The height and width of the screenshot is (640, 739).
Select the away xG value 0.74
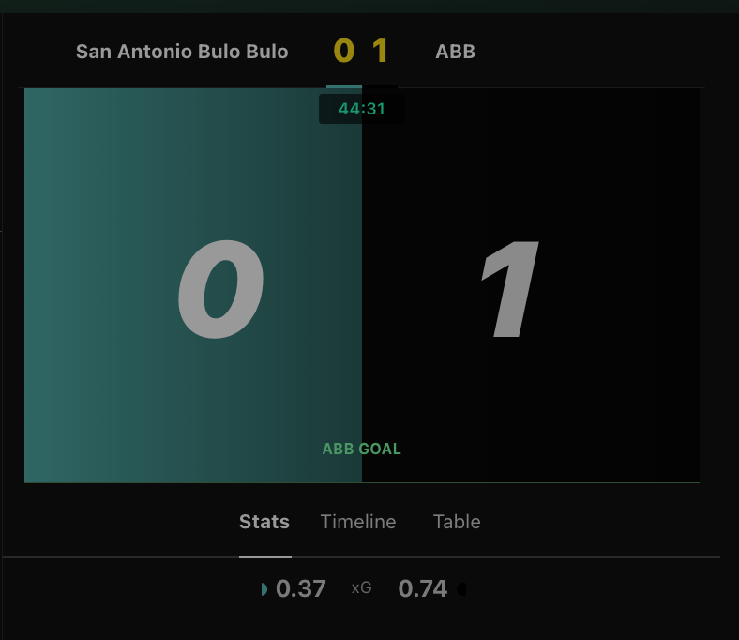[423, 588]
